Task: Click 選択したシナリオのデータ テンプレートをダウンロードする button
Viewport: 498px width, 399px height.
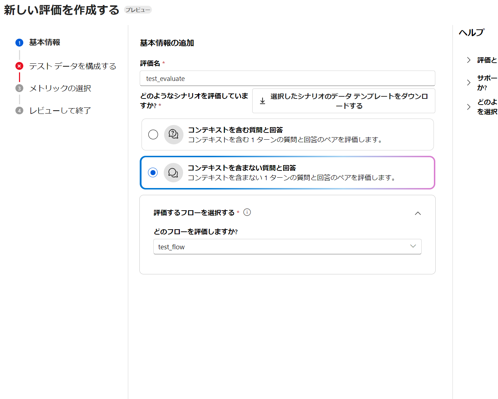Action: click(344, 101)
